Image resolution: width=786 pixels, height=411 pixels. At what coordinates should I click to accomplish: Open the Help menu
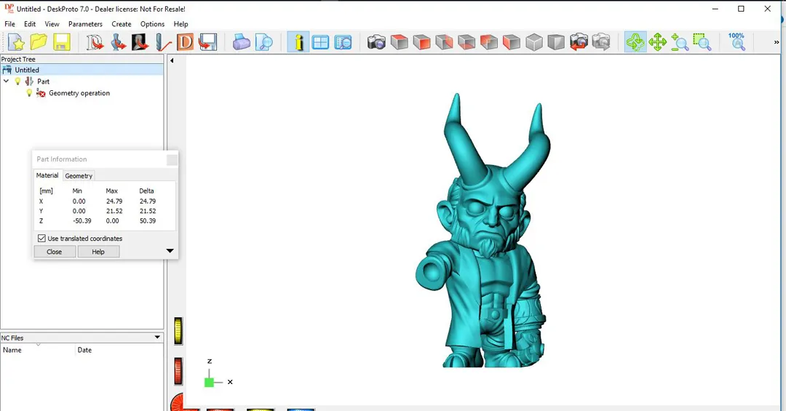[x=180, y=24]
